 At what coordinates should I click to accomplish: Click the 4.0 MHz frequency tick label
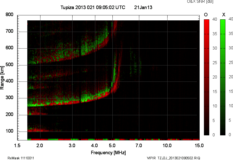[95, 145]
